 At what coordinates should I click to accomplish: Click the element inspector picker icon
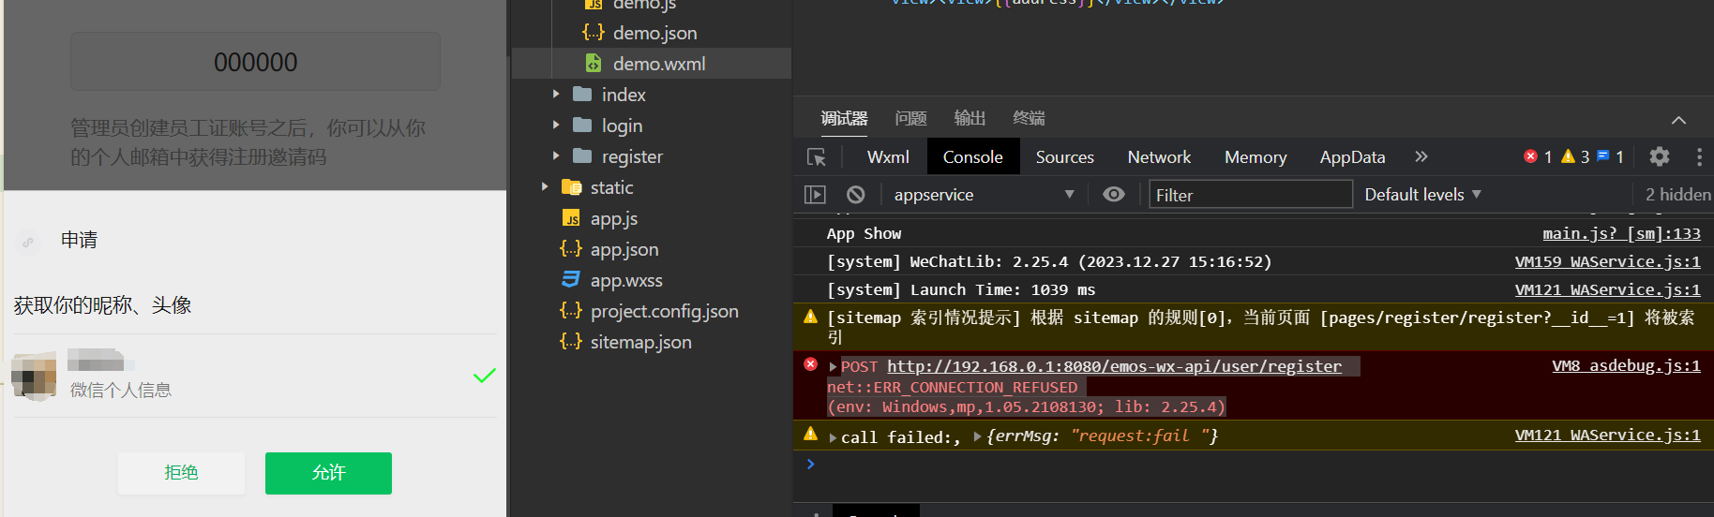(816, 157)
